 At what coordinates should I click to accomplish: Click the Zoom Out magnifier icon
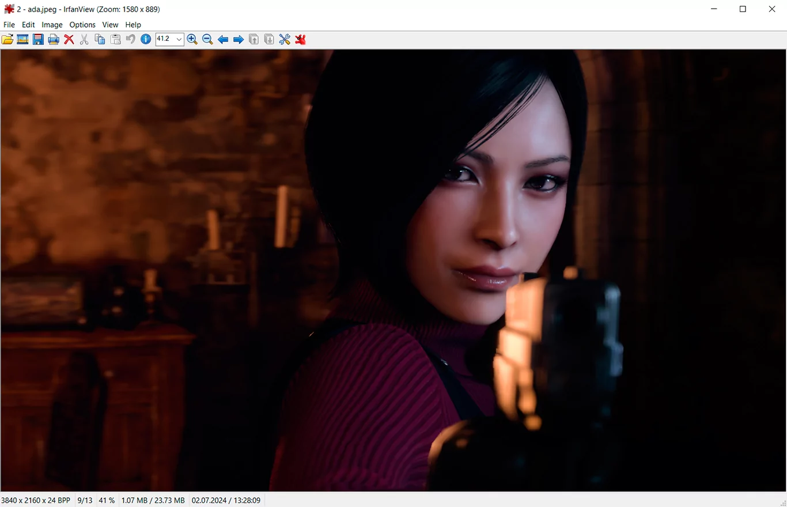point(207,39)
